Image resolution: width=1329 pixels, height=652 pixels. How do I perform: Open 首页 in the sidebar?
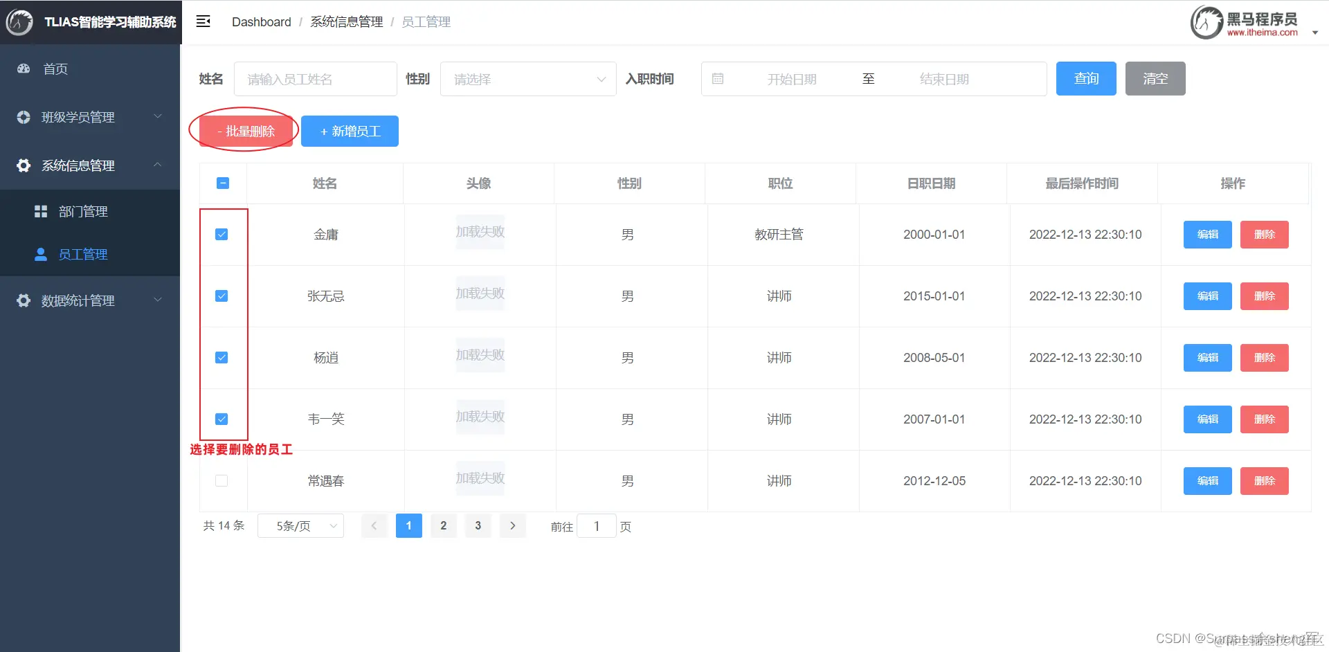[90, 69]
